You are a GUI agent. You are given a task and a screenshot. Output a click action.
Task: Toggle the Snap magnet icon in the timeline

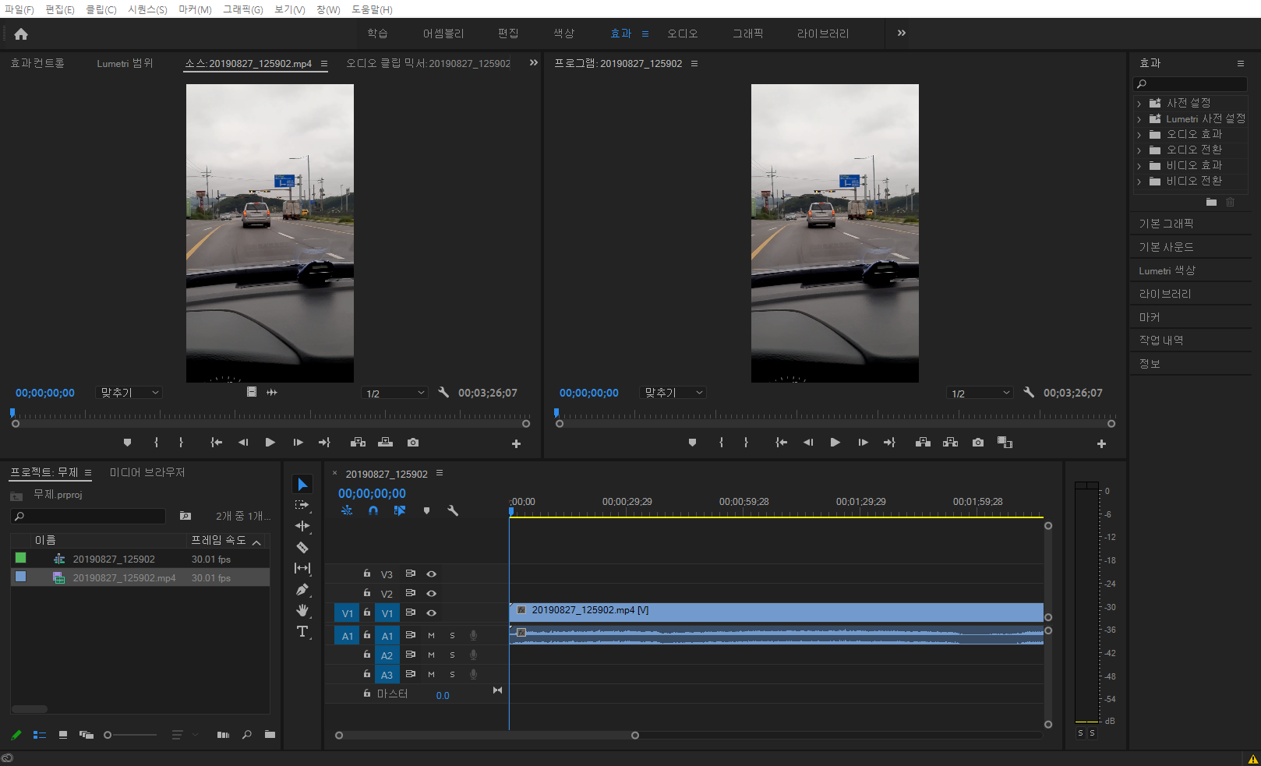point(373,510)
